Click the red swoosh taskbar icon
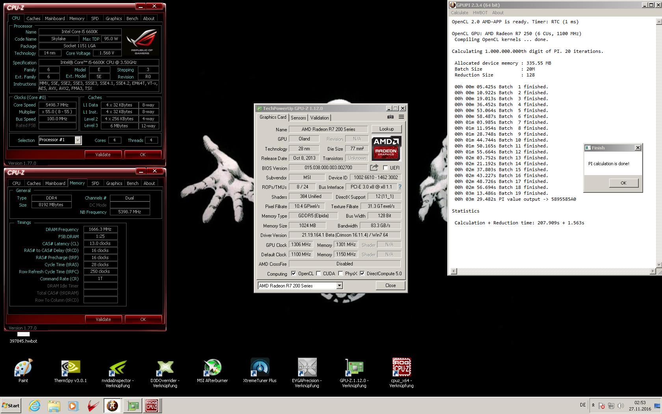 93,406
